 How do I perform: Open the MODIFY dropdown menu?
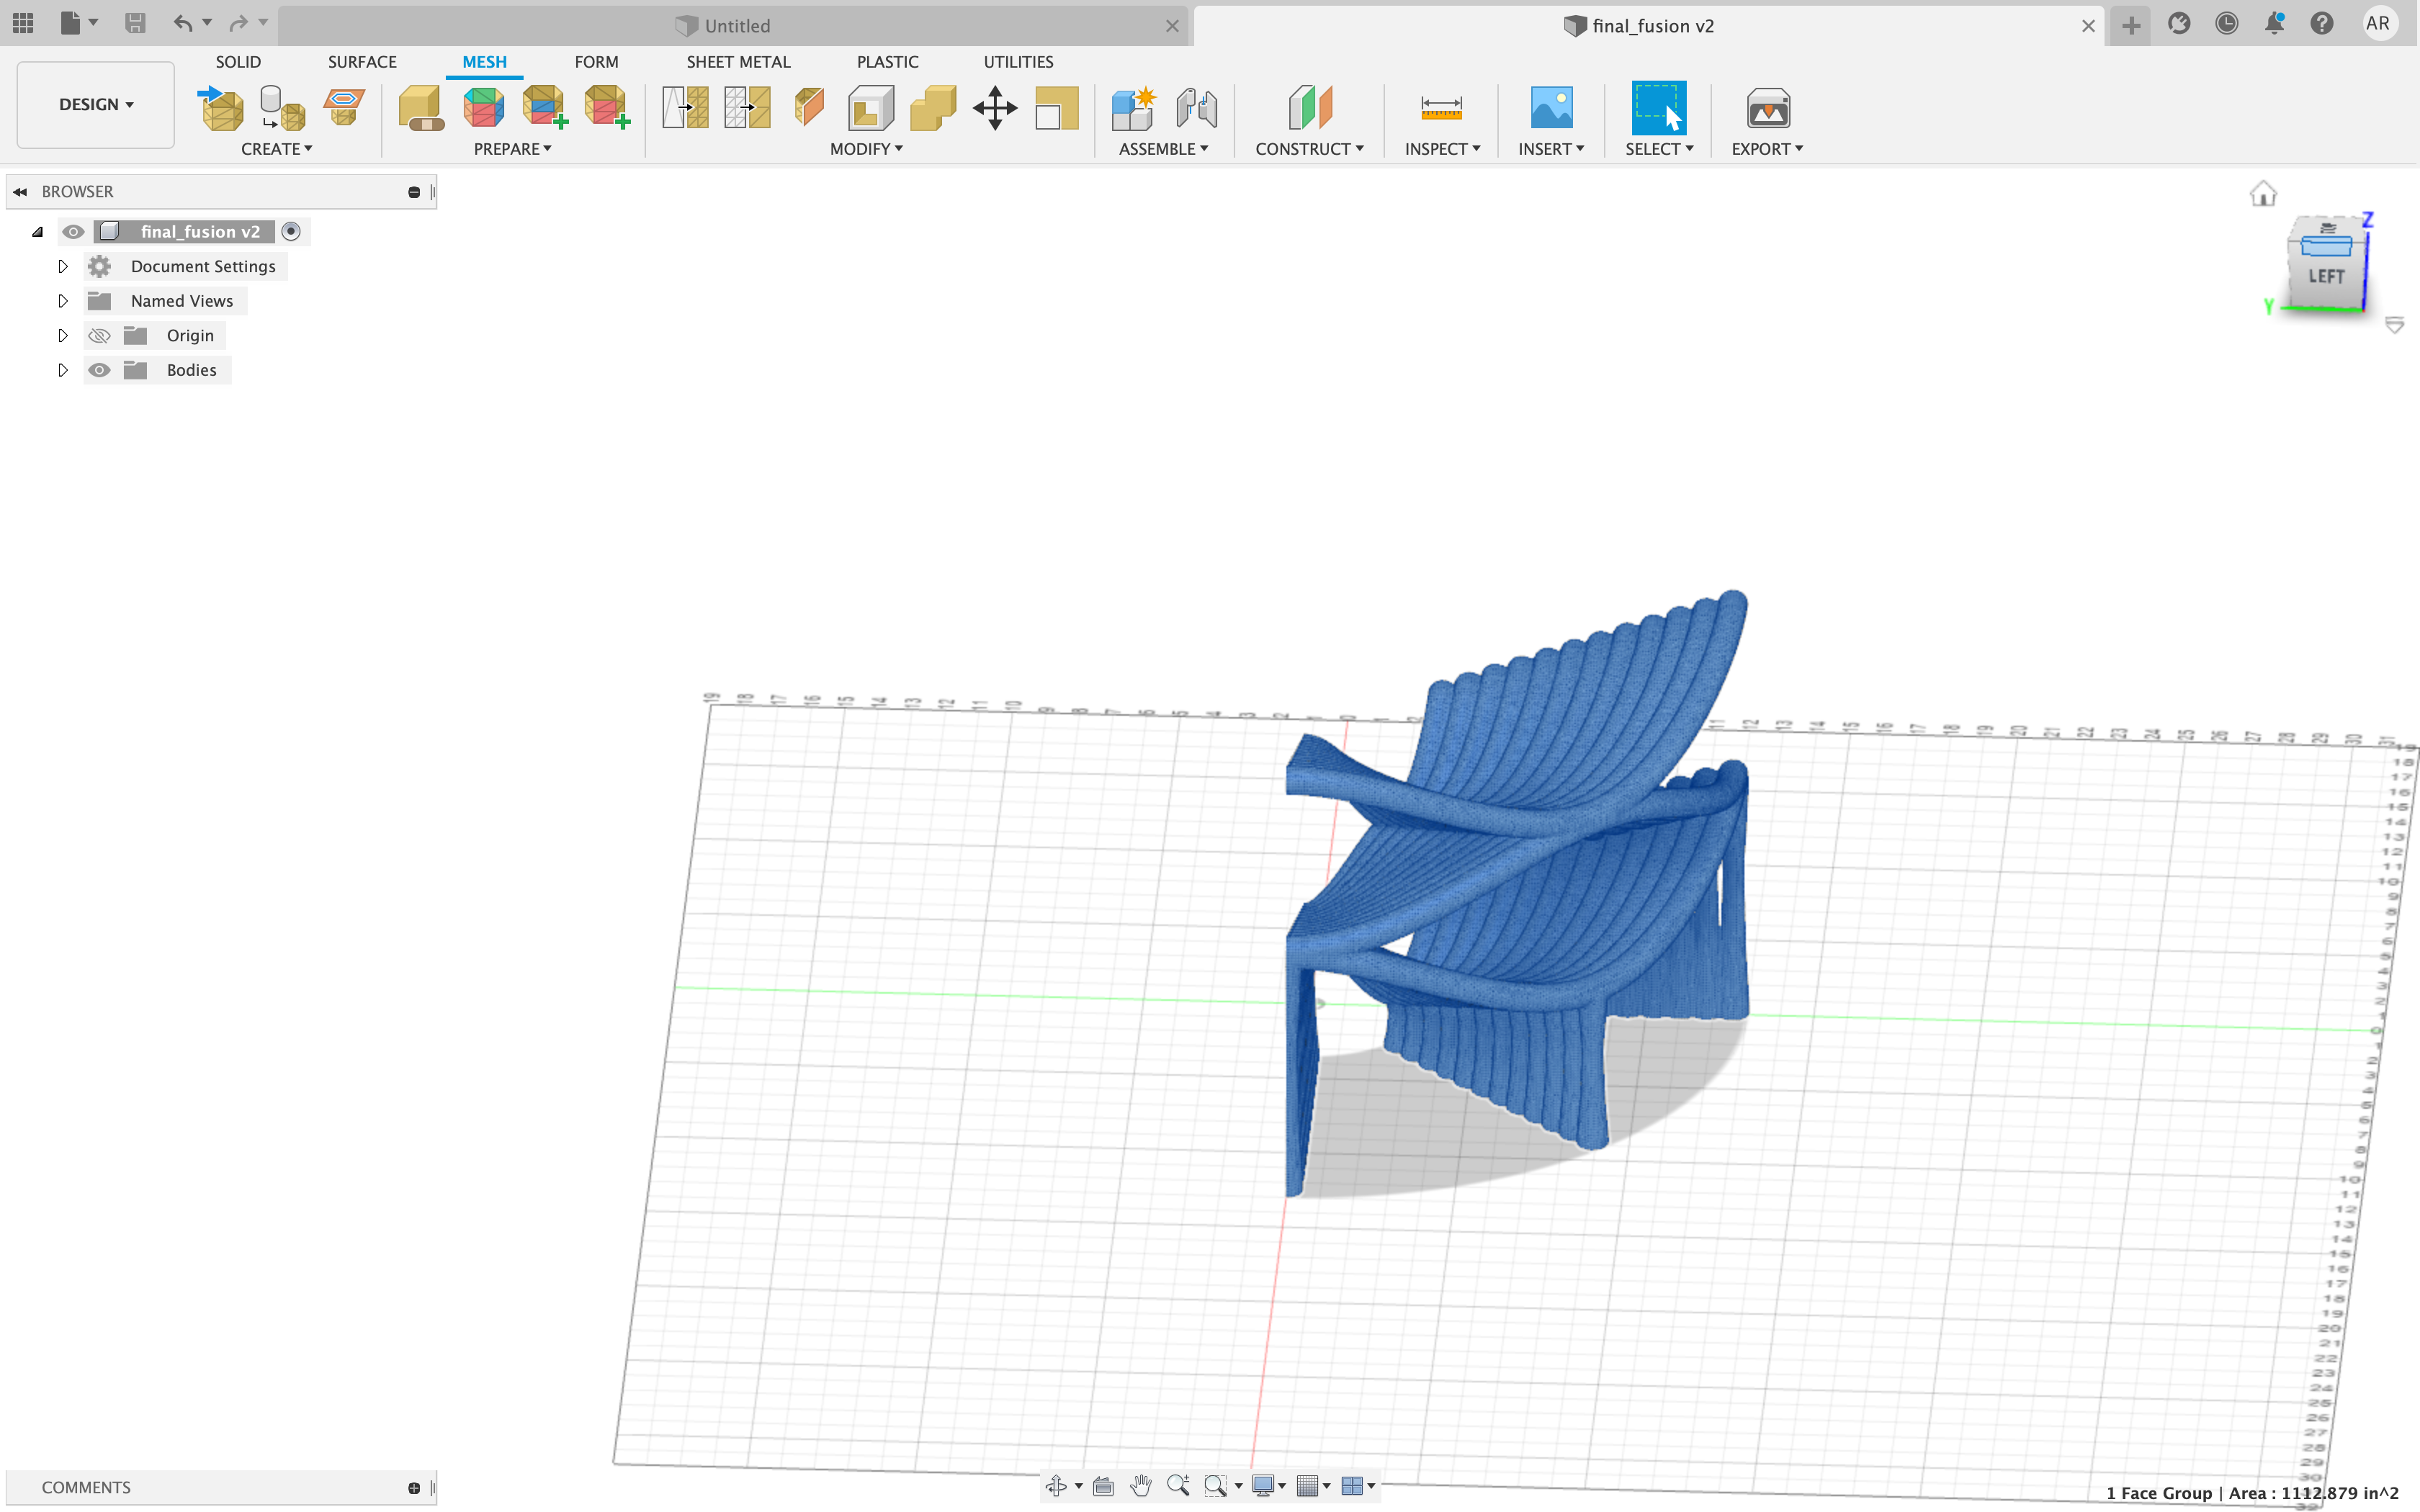tap(866, 148)
